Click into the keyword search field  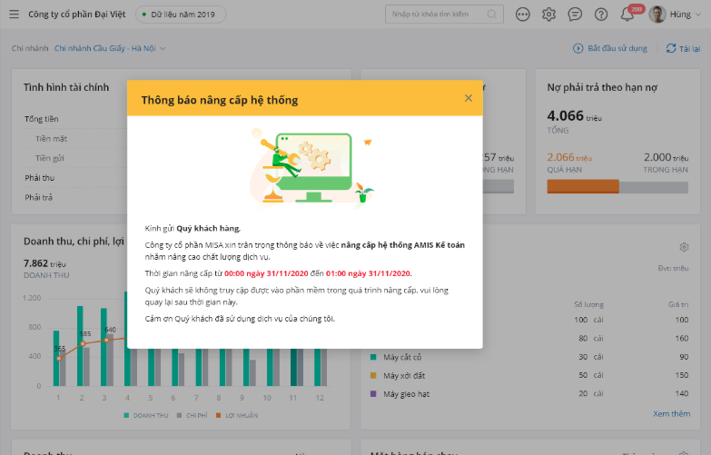tap(436, 15)
